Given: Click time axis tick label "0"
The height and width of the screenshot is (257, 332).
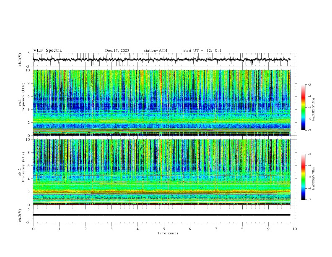Looking at the screenshot, I should tap(33, 229).
